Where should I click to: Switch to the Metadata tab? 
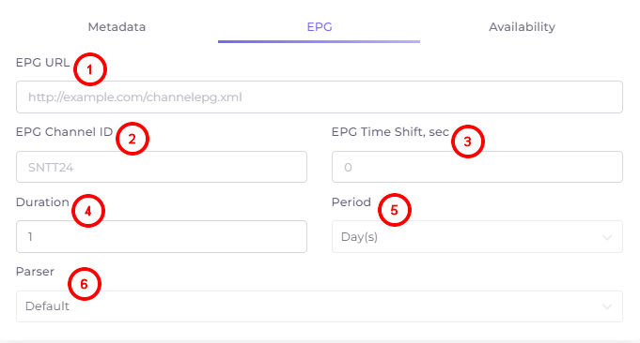coord(117,27)
